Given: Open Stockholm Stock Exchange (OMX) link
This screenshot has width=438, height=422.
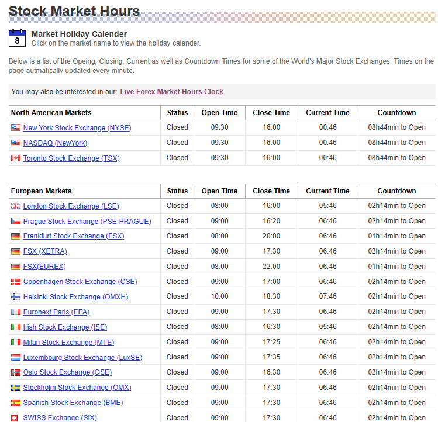Looking at the screenshot, I should pos(77,388).
